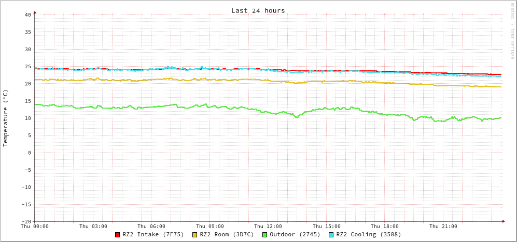Click the 40 value on the temperature axis
517x242 pixels.
pos(27,14)
